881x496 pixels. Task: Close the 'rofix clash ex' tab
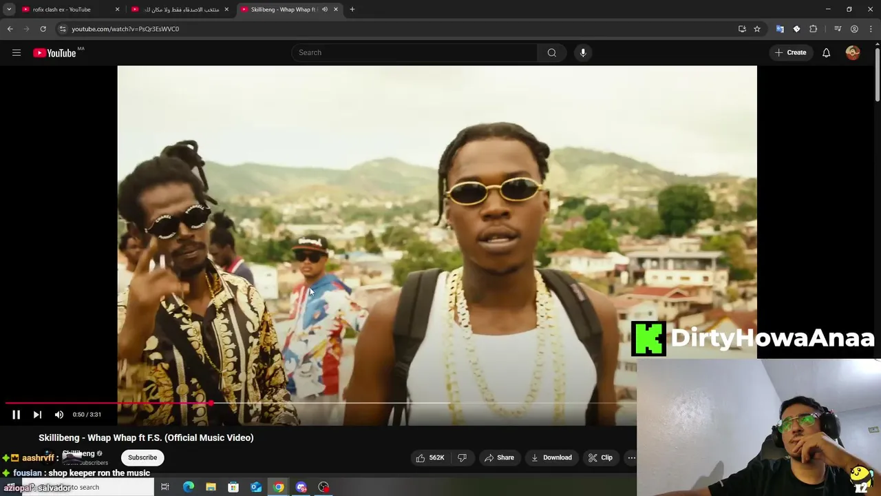tap(117, 10)
